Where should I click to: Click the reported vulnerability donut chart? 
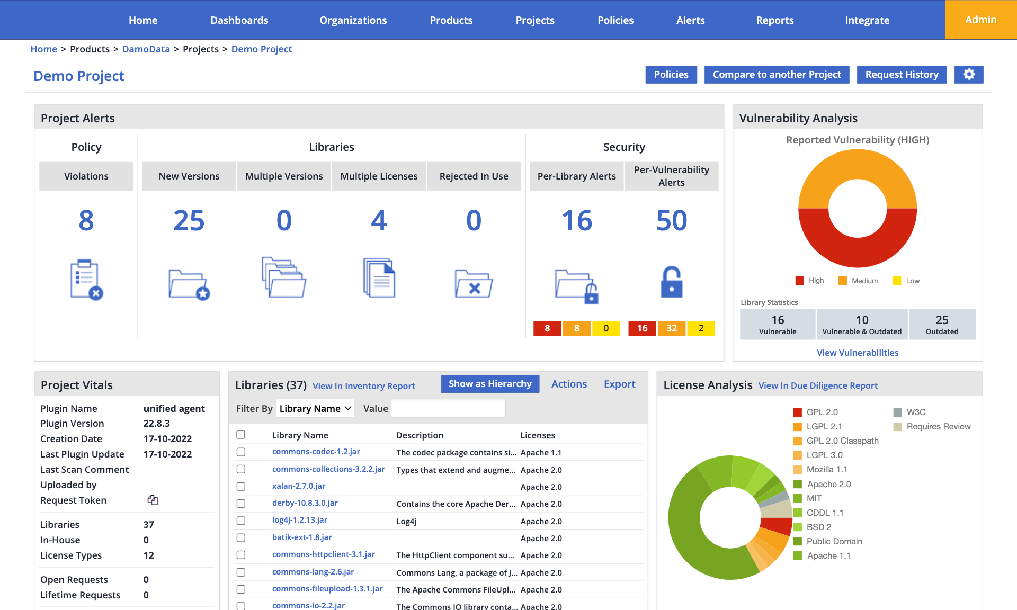pyautogui.click(x=858, y=208)
